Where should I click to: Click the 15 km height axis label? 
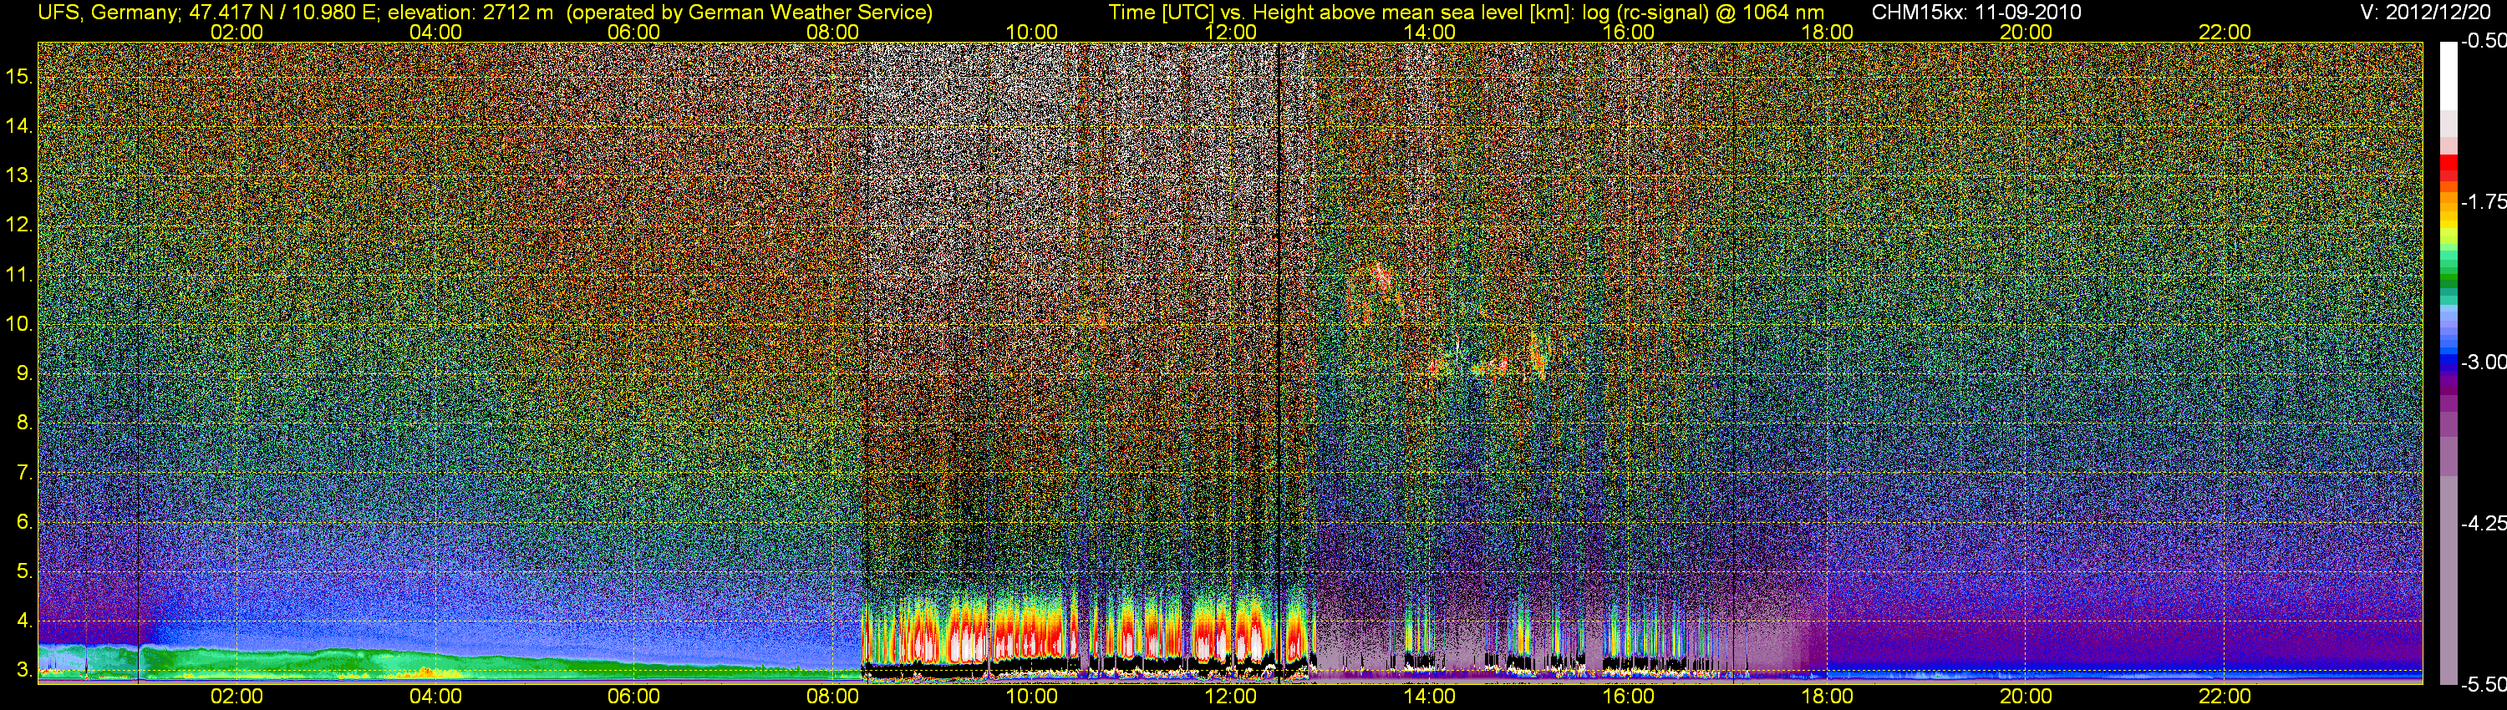click(18, 77)
